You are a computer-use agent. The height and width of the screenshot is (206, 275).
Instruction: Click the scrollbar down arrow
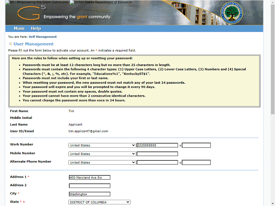272,203
